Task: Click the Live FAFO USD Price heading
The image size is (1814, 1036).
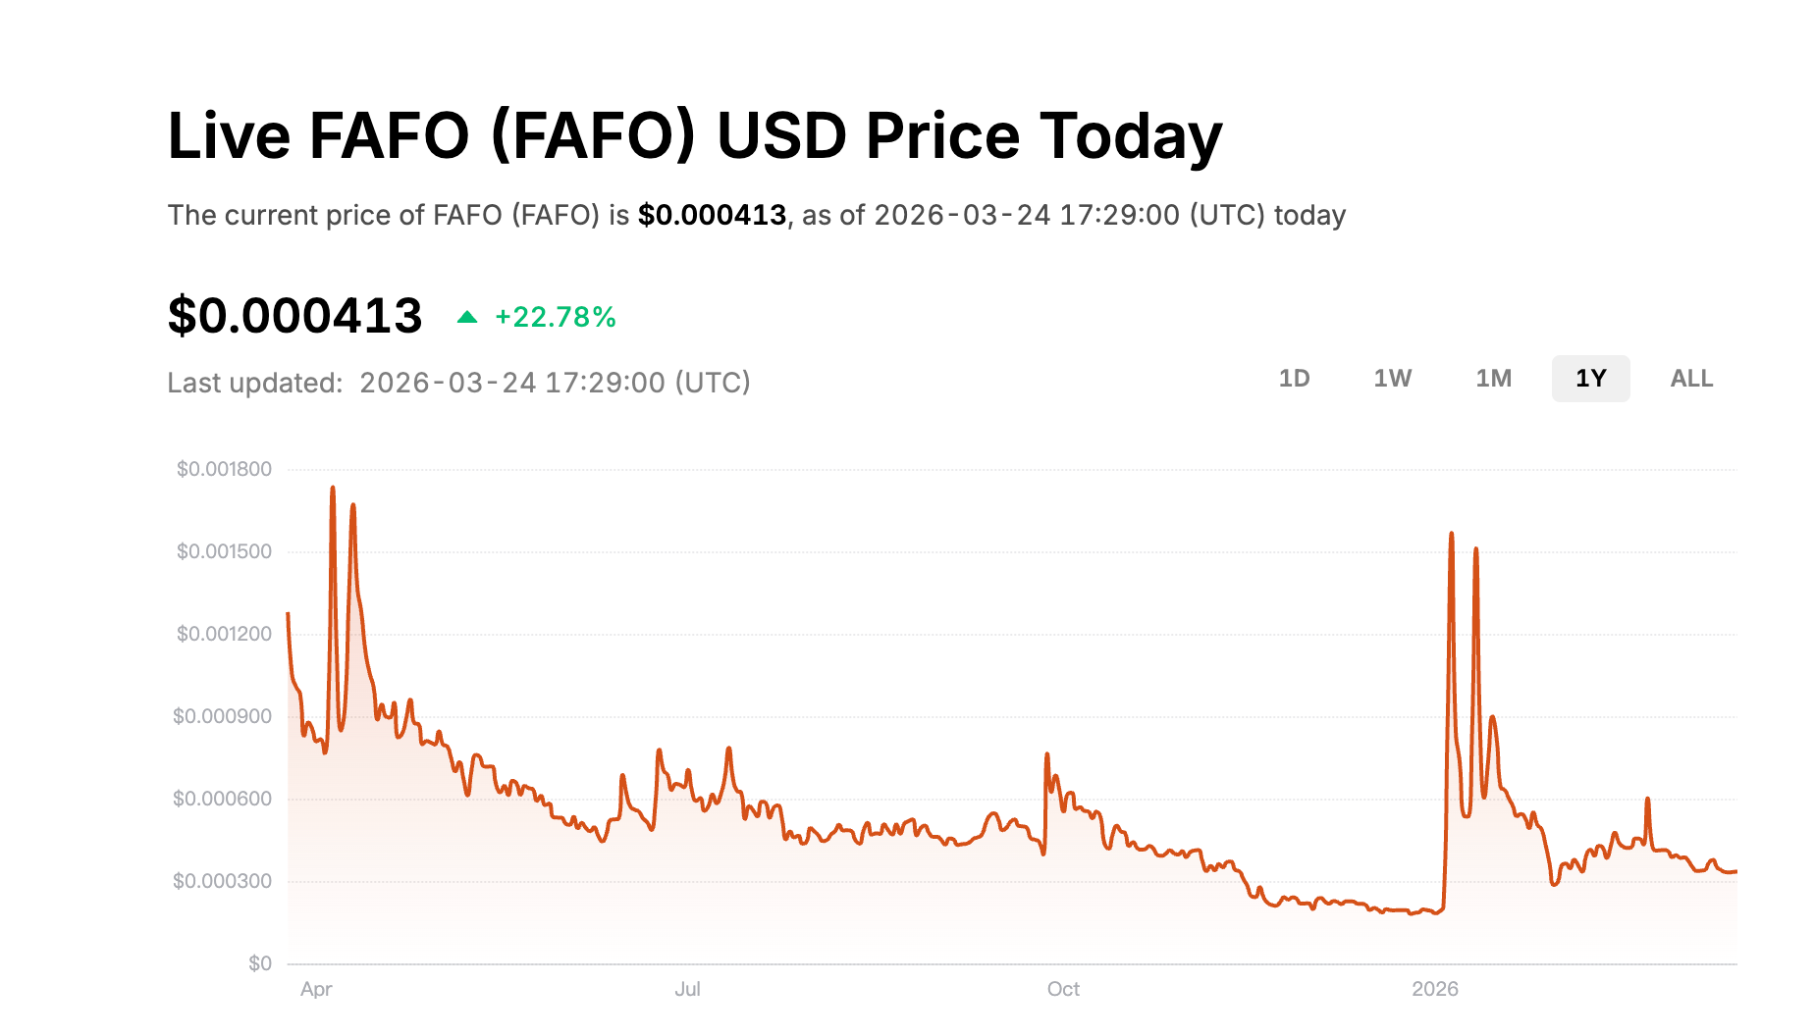Action: [695, 135]
